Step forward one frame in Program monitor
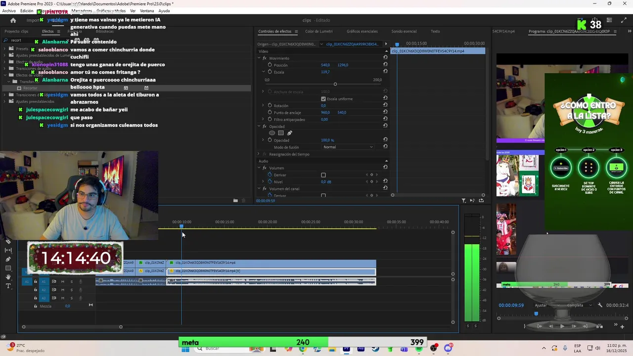This screenshot has height=356, width=633. [574, 326]
